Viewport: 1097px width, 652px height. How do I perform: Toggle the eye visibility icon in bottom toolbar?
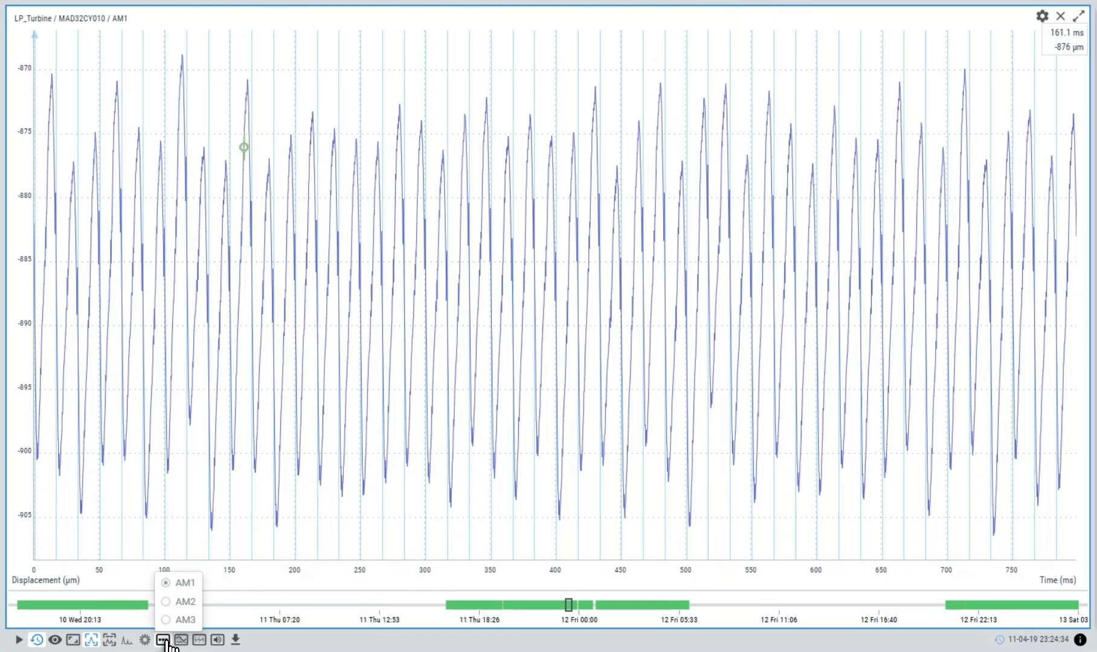coord(55,640)
